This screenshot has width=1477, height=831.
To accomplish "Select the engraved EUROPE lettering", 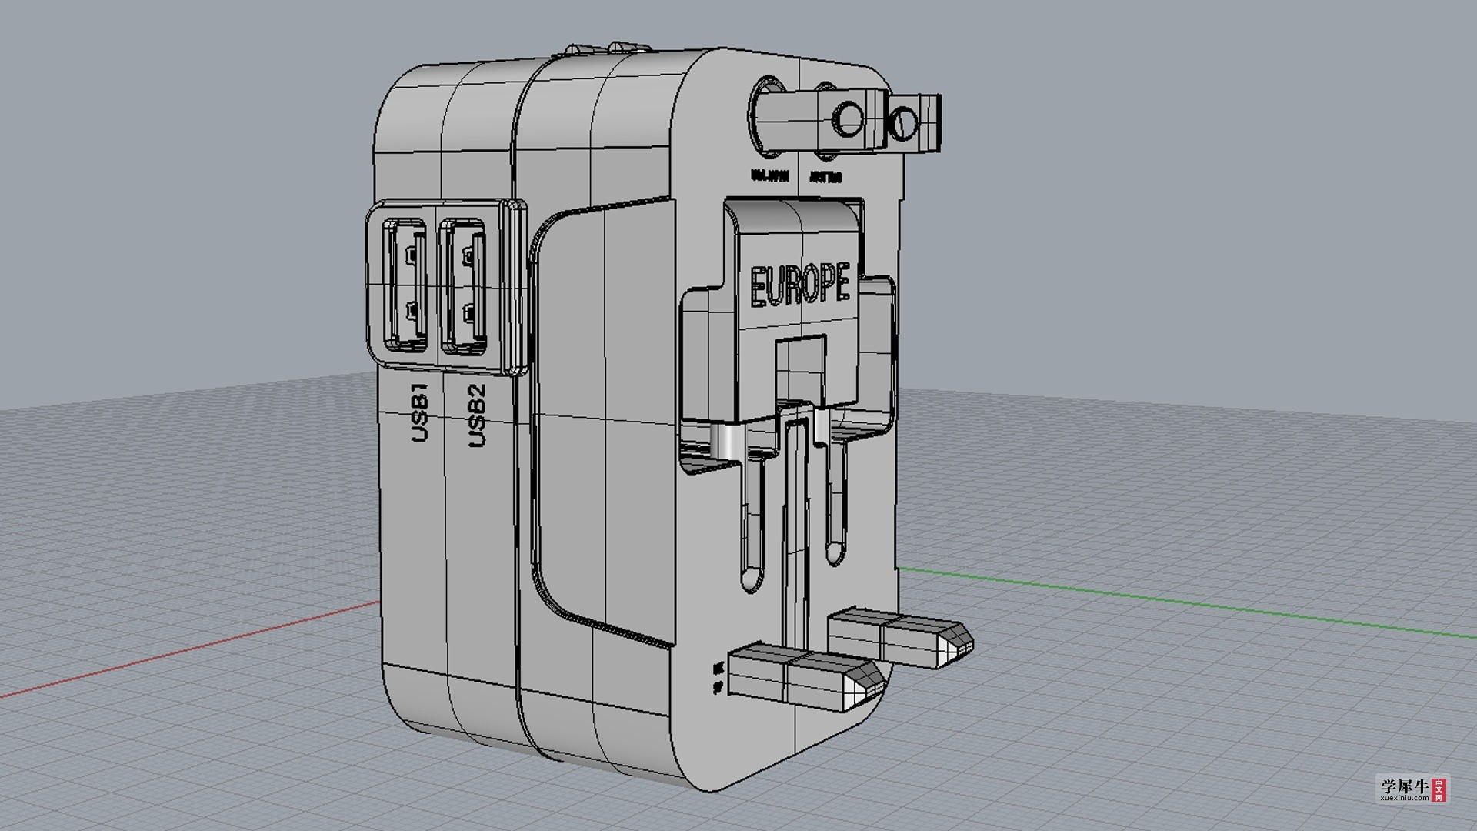I will 800,285.
